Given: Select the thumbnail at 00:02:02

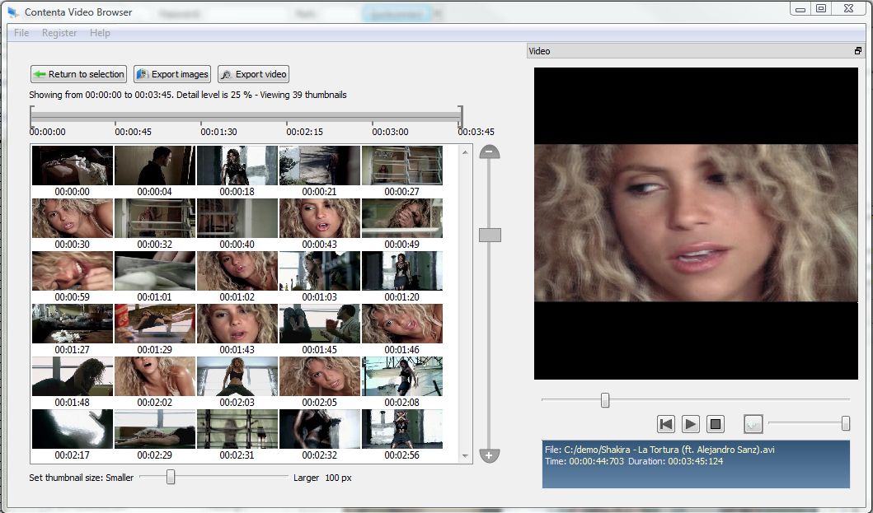Looking at the screenshot, I should coord(155,376).
